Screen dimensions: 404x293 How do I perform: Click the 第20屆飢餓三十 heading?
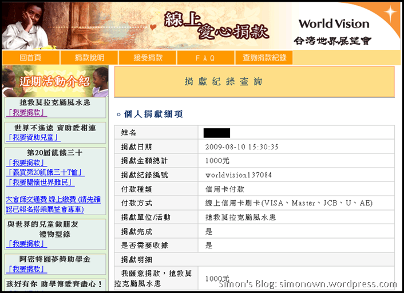click(x=54, y=153)
